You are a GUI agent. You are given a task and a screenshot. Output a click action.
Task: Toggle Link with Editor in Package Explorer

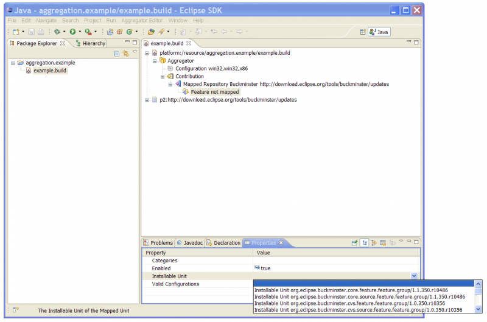coord(126,54)
